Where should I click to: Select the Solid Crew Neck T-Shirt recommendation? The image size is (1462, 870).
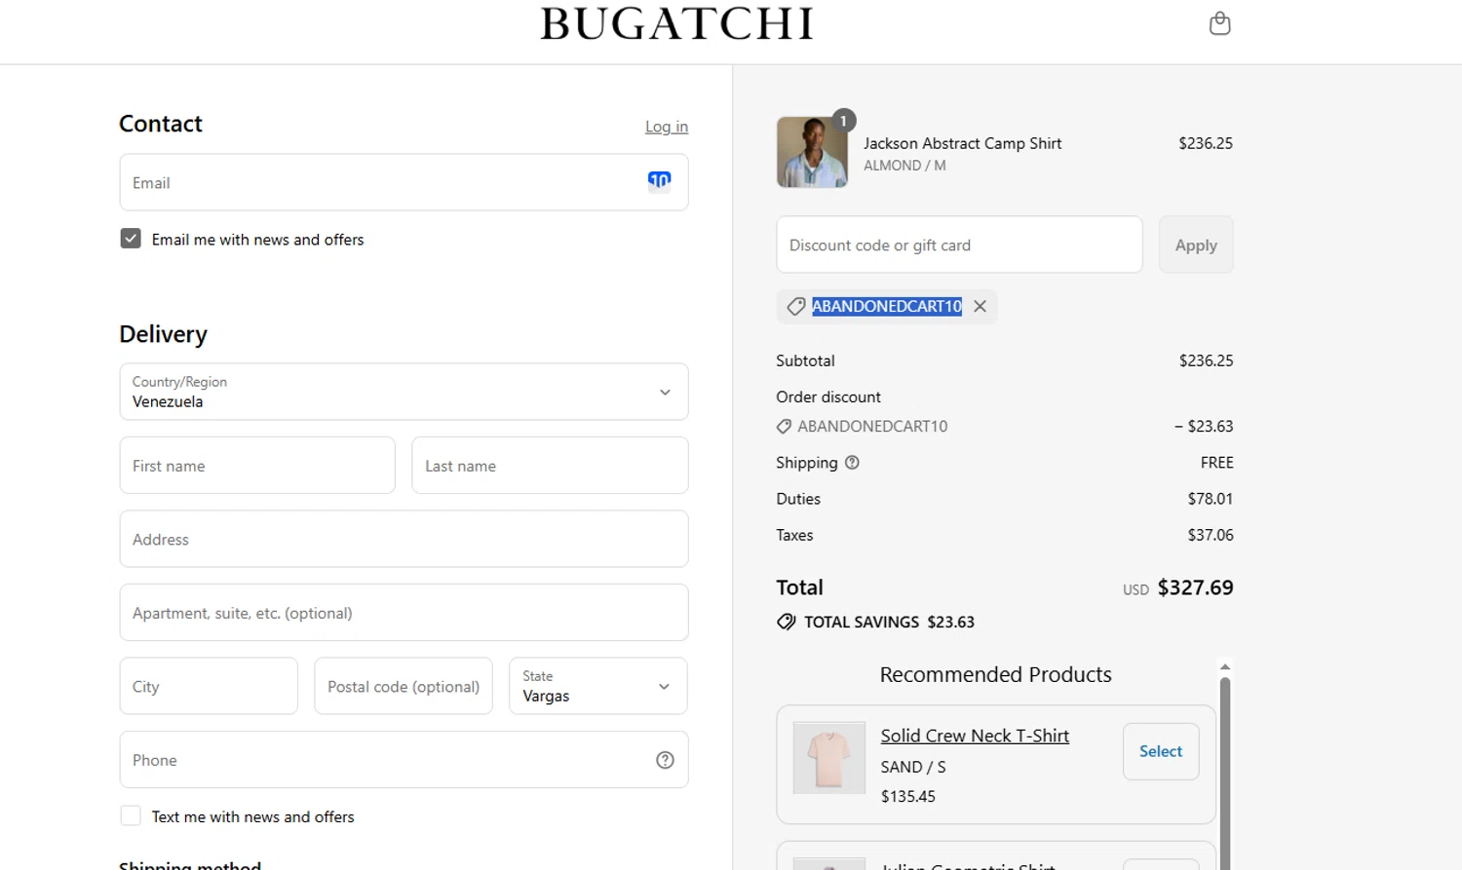1161,751
